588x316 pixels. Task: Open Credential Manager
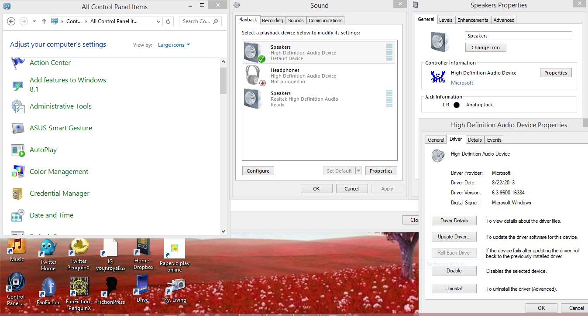pyautogui.click(x=59, y=194)
